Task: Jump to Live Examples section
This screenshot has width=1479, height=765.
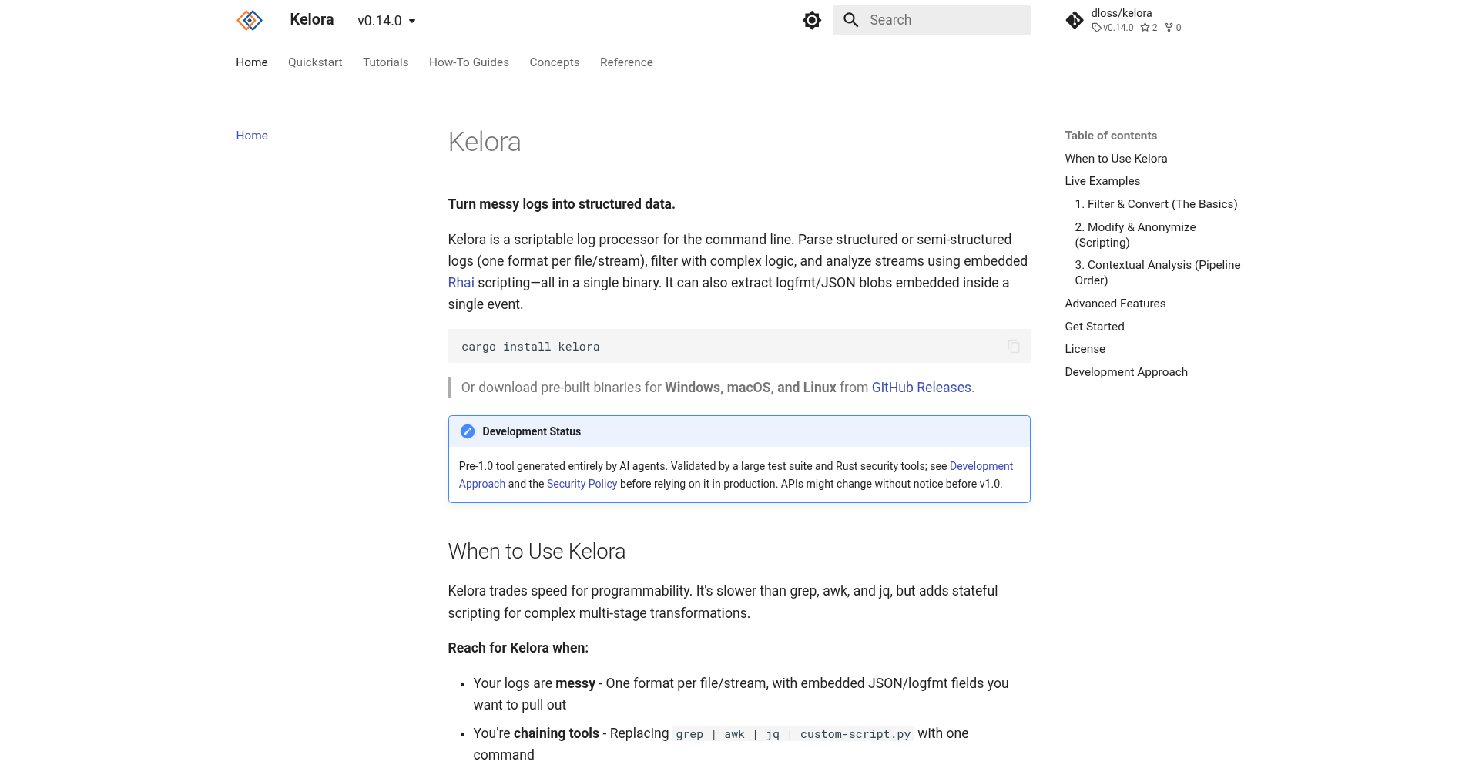Action: point(1102,181)
